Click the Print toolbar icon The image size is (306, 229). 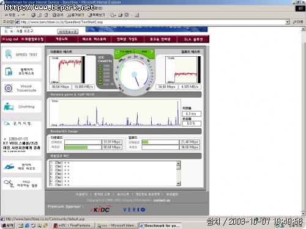tap(121, 15)
